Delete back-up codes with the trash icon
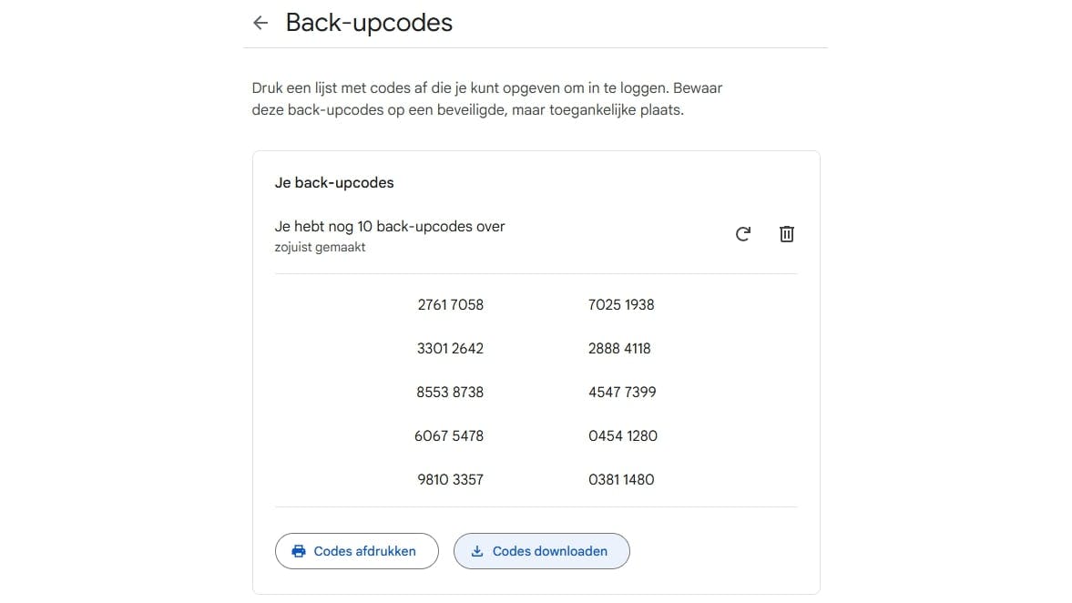This screenshot has height=603, width=1072. click(x=787, y=234)
